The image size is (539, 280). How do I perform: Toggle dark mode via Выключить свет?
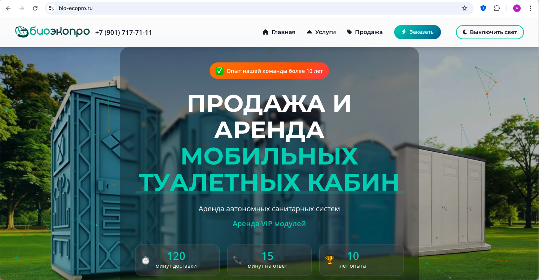pyautogui.click(x=490, y=32)
